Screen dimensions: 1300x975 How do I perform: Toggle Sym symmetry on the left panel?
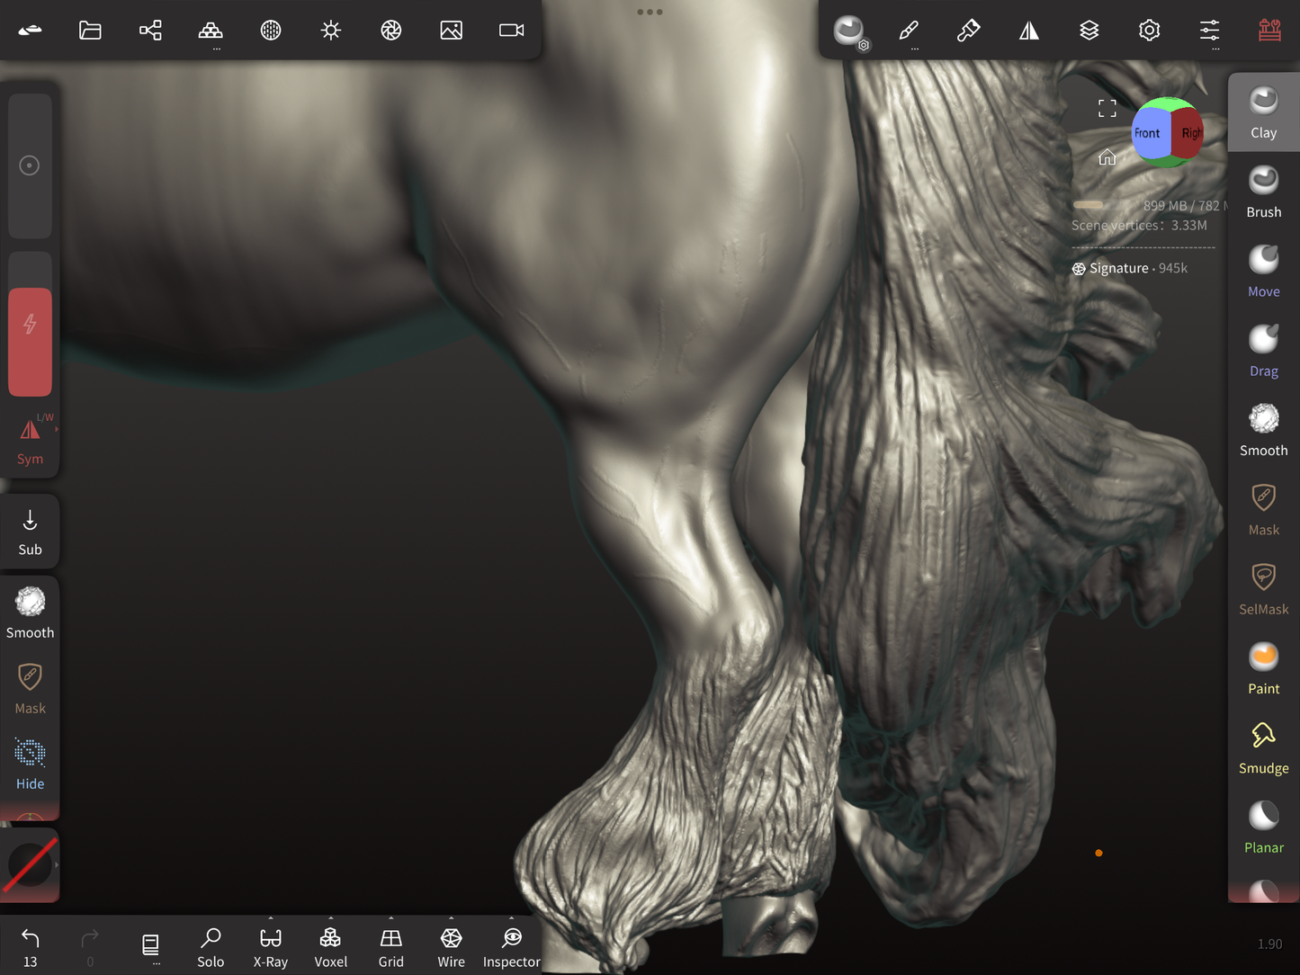[30, 441]
